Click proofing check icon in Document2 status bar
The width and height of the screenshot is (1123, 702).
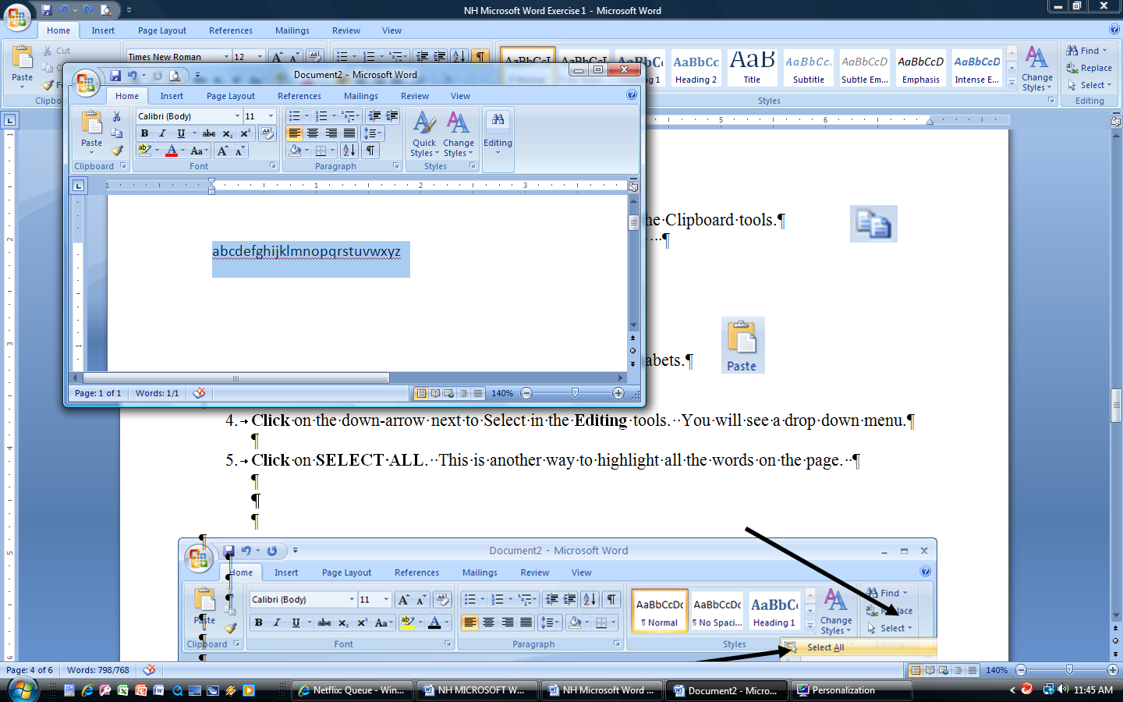pos(199,393)
